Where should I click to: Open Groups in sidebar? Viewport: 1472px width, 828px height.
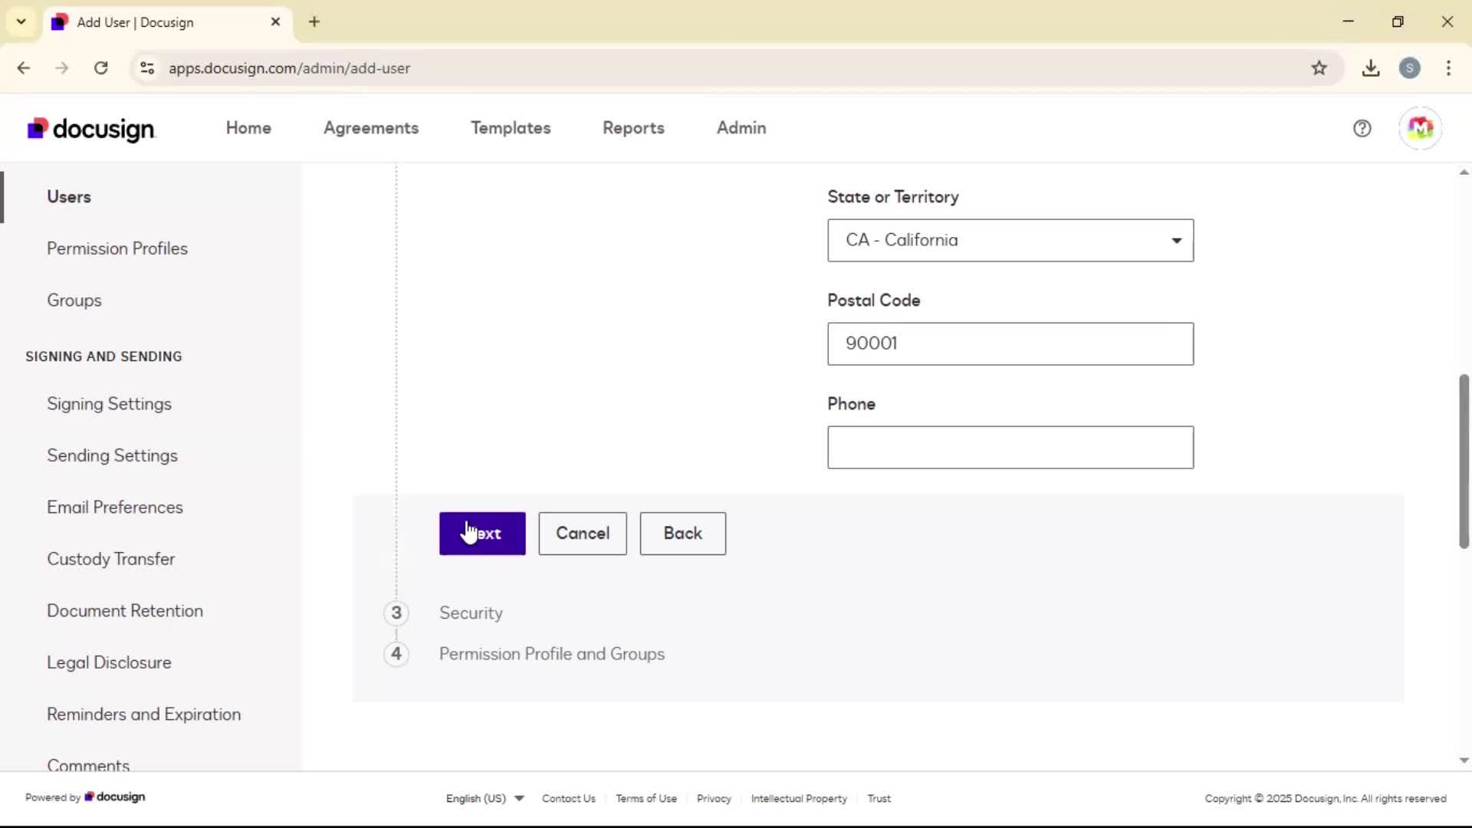pyautogui.click(x=74, y=301)
